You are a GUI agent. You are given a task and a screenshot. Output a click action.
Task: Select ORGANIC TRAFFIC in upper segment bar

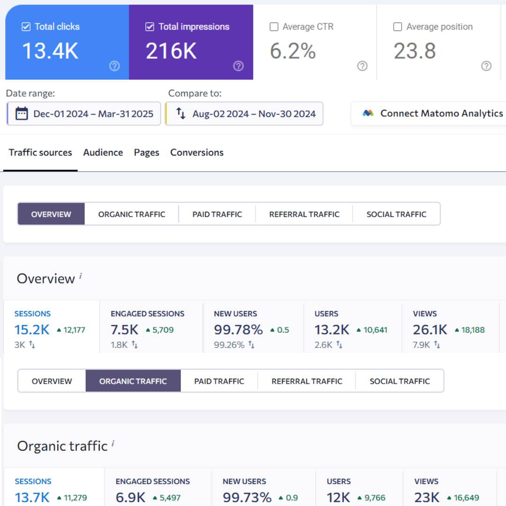click(x=132, y=214)
